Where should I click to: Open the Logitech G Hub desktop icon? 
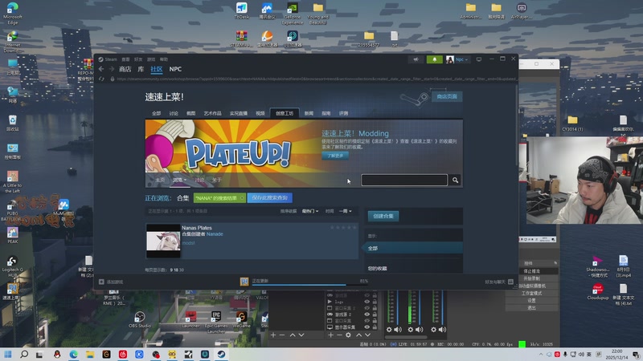12,266
